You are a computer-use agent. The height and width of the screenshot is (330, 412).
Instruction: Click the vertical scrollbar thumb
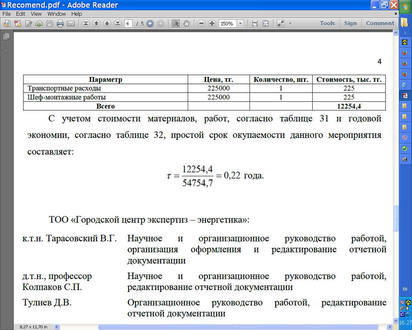396,218
